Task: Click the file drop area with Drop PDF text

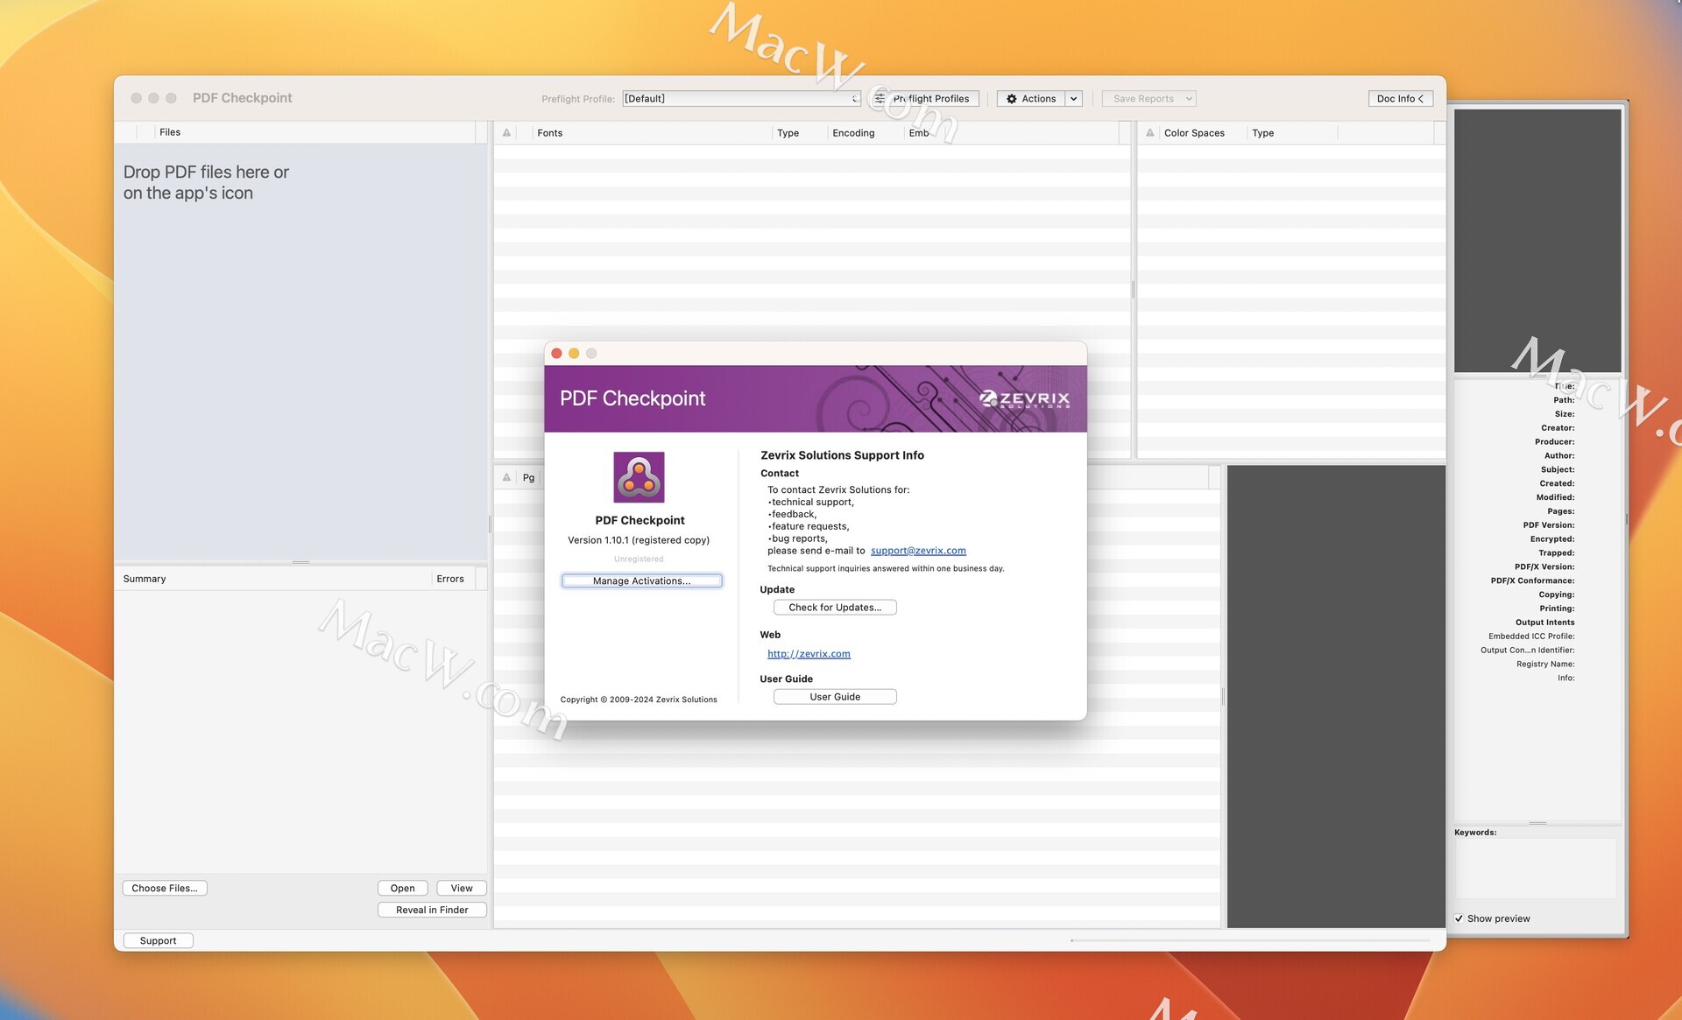Action: (x=300, y=352)
